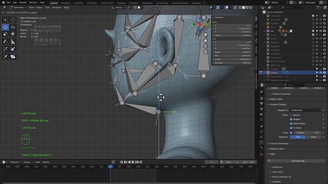Viewport: 328px width, 184px height.
Task: Open the Texture properties tab
Action: pos(261,154)
